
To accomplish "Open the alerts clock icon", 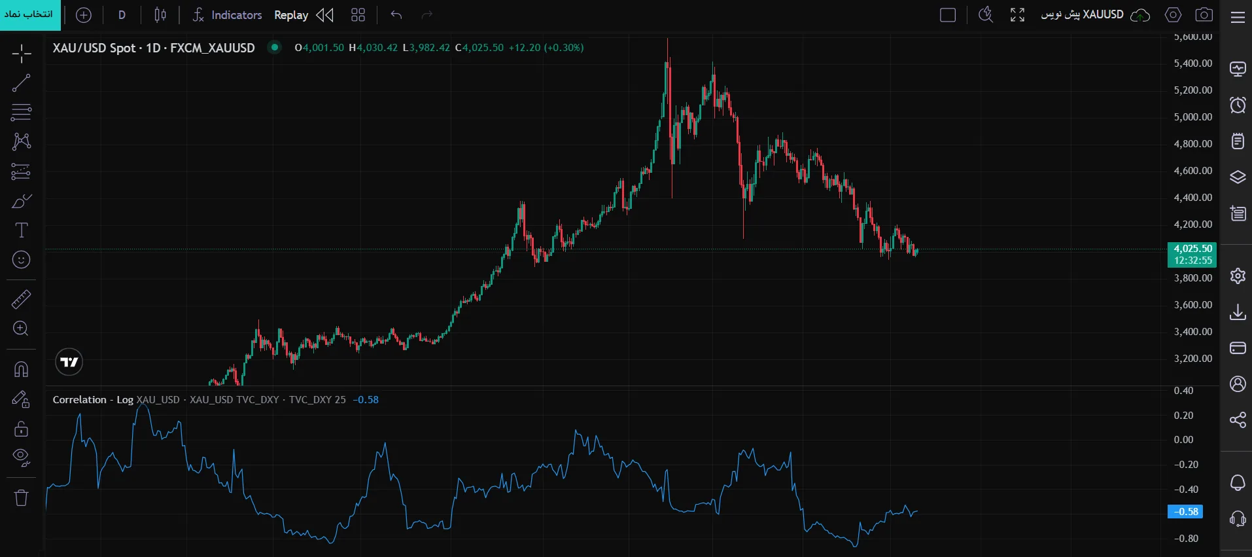I will tap(1238, 105).
